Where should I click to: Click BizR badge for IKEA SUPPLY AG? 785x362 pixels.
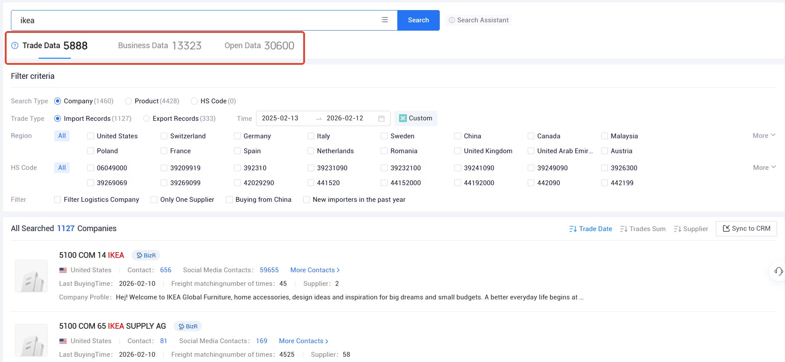[188, 326]
